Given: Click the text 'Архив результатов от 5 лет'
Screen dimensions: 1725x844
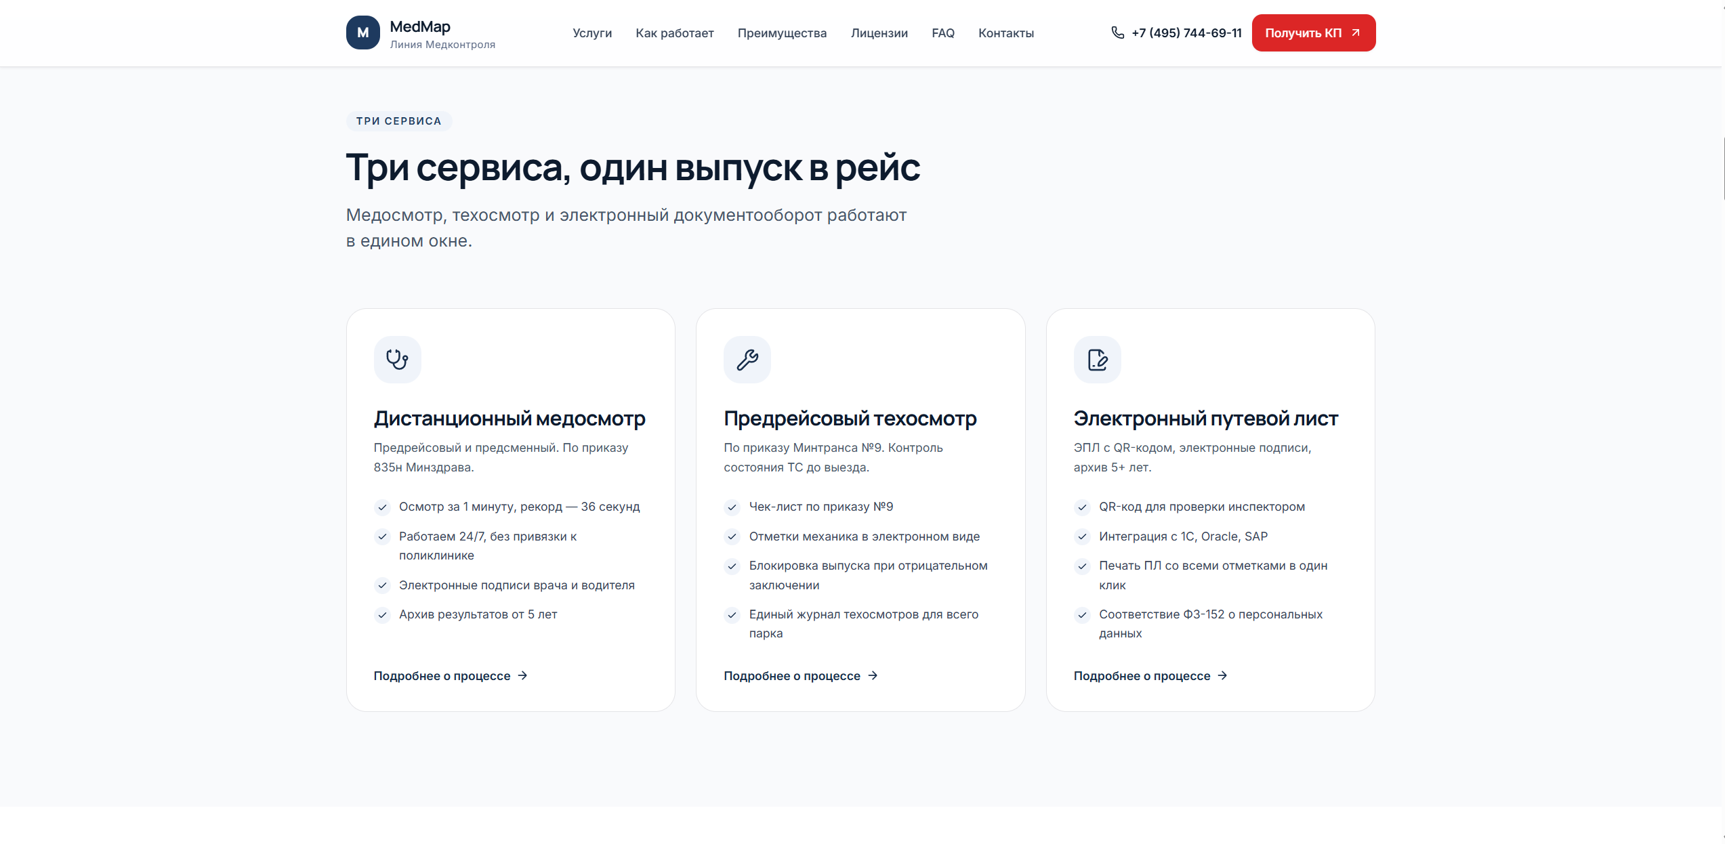Looking at the screenshot, I should coord(478,614).
